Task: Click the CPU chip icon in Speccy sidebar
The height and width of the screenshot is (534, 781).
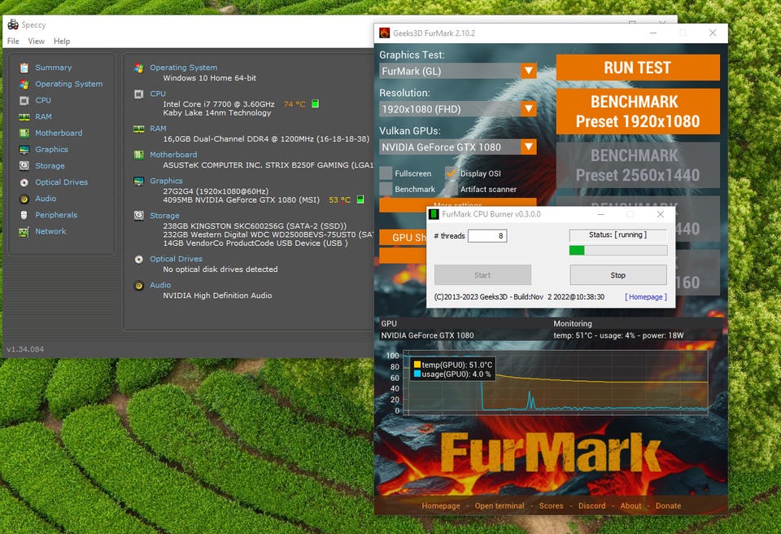Action: (24, 101)
